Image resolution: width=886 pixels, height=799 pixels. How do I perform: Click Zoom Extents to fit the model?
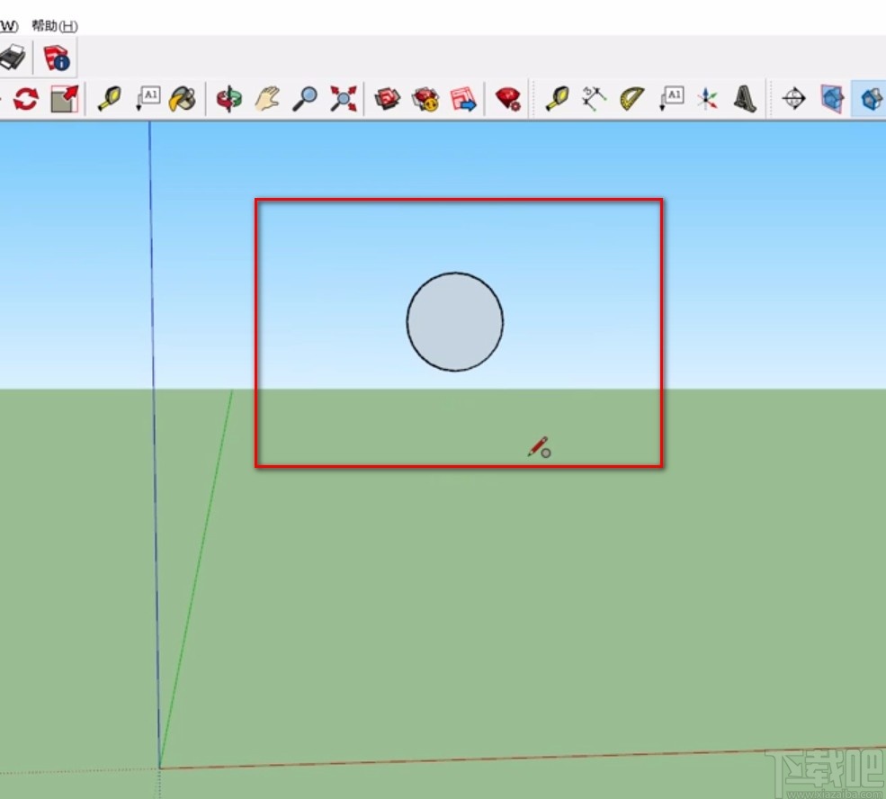coord(343,99)
